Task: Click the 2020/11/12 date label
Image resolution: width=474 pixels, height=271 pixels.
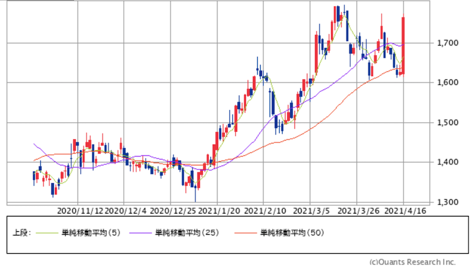Action: point(80,211)
